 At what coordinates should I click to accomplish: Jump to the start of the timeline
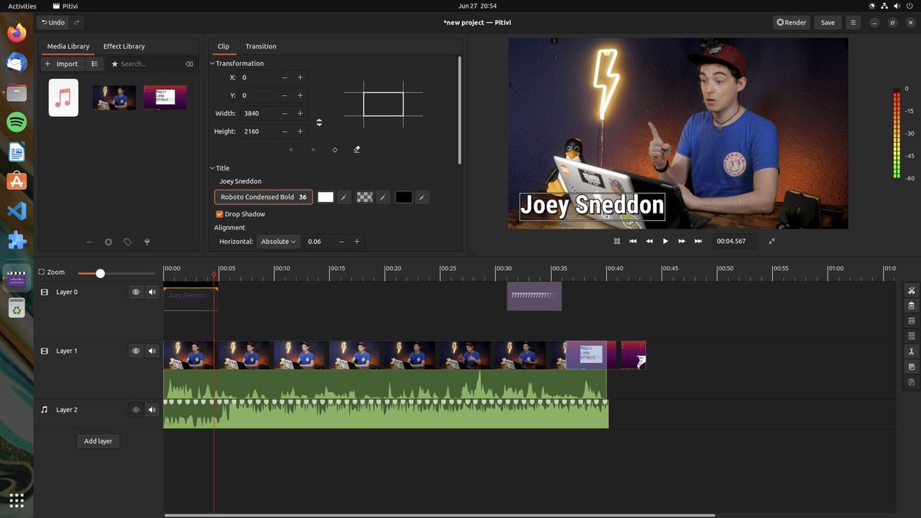tap(633, 241)
